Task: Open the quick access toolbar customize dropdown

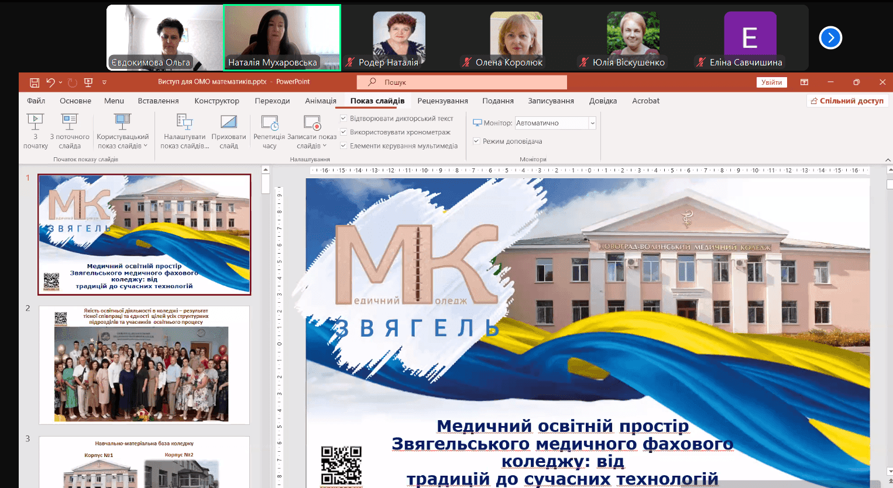Action: point(104,82)
